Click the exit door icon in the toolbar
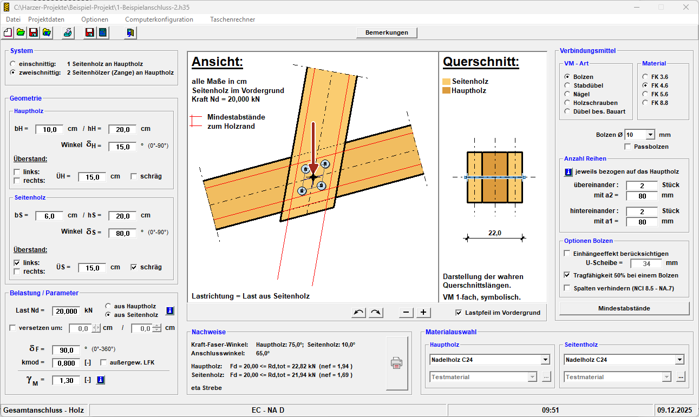The image size is (699, 417). [x=130, y=32]
